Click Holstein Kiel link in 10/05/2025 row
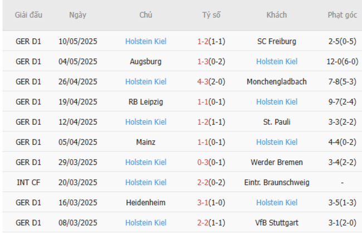362x233 pixels. tap(145, 41)
